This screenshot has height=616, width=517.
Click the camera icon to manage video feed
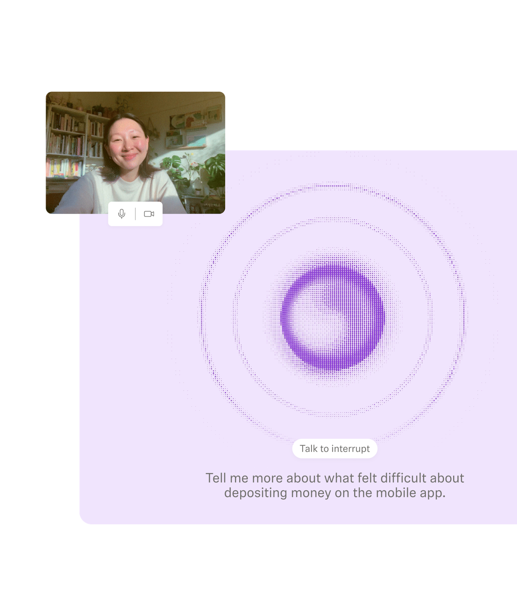149,213
